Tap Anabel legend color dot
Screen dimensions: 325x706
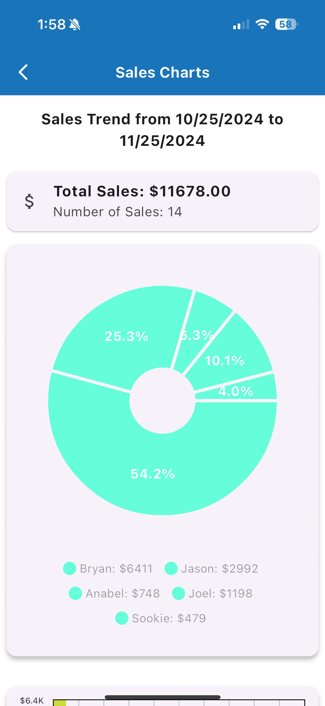point(75,593)
